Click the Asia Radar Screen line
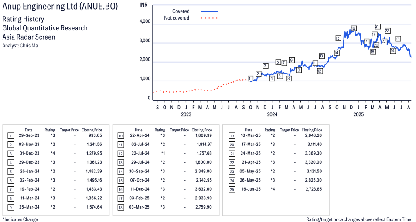Viewport: 416px width, 222px height. pos(29,37)
